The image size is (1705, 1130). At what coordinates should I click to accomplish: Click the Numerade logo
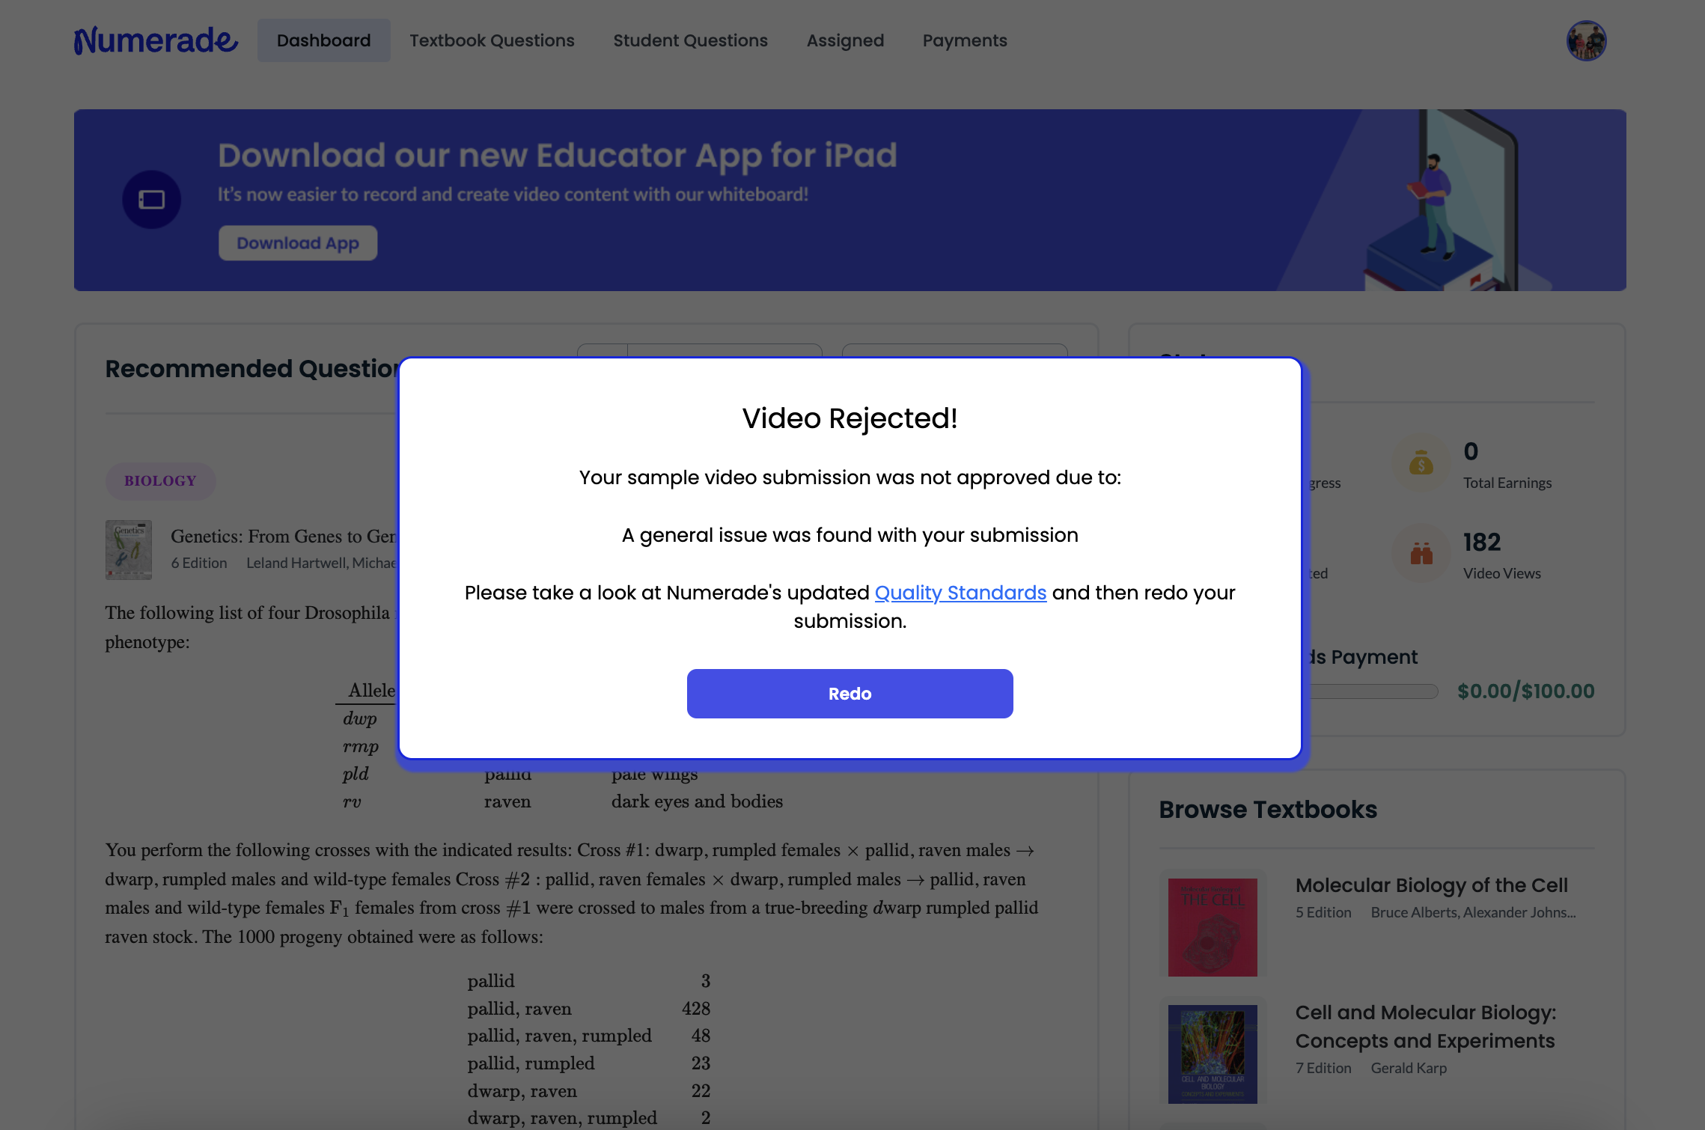point(156,40)
